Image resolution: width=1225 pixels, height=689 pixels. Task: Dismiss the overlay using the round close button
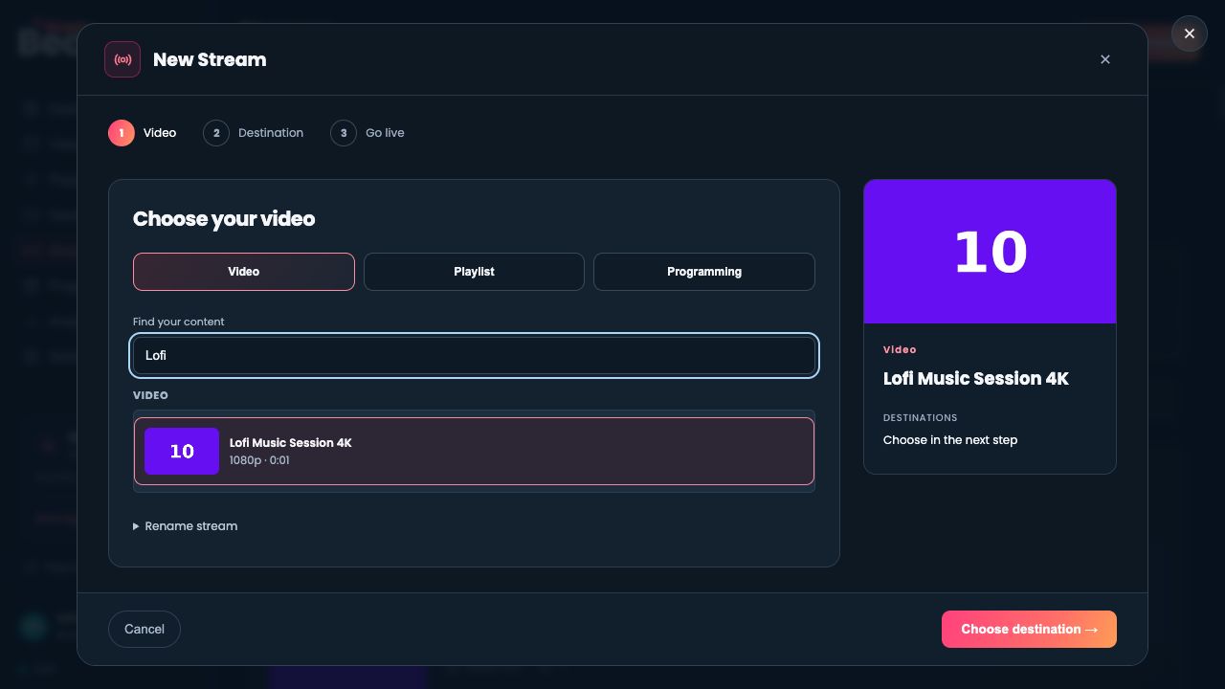[x=1190, y=33]
